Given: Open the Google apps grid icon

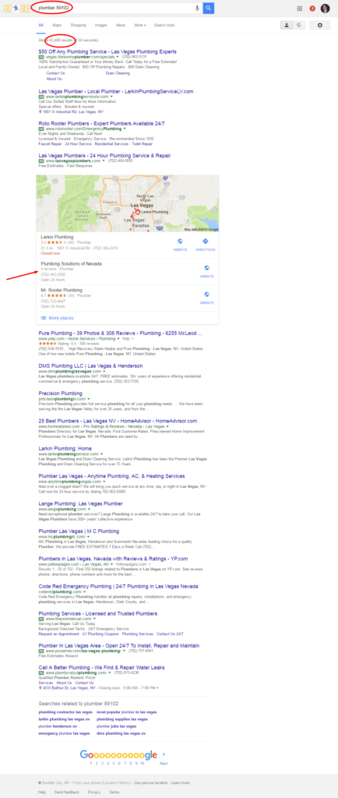Looking at the screenshot, I should [x=300, y=9].
